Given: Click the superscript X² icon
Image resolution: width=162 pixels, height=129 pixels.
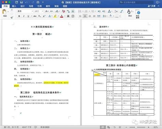Looking at the screenshot, I should [x=44, y=16].
